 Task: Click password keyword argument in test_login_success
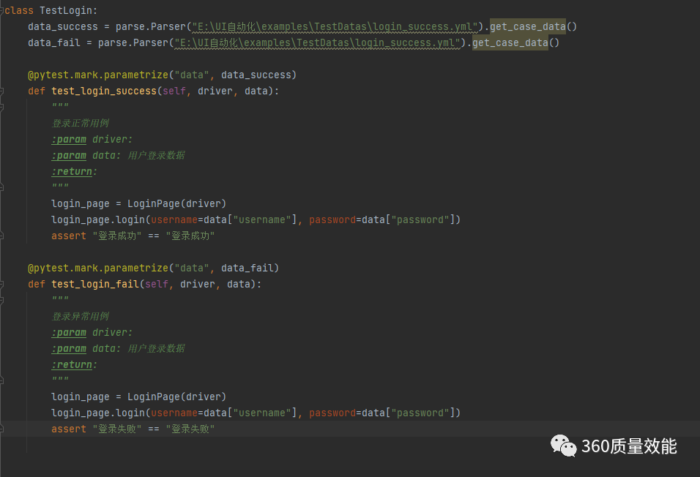(332, 219)
